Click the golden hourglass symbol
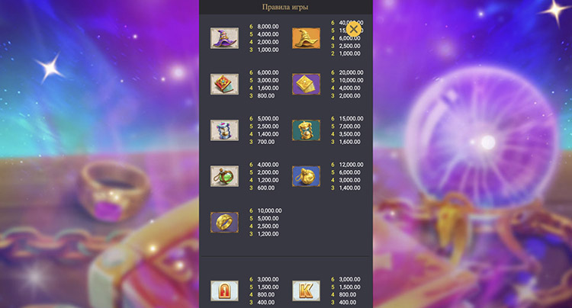Viewport: 572px width, 308px height. [306, 130]
